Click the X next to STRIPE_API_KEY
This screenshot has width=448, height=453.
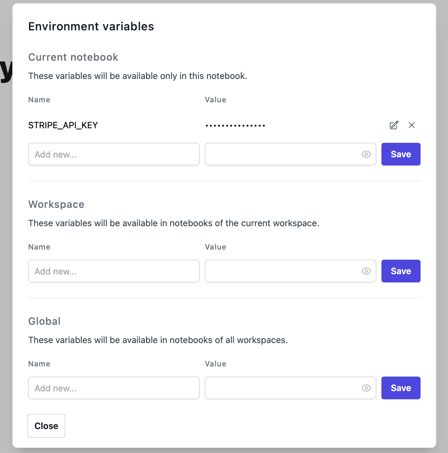tap(412, 125)
